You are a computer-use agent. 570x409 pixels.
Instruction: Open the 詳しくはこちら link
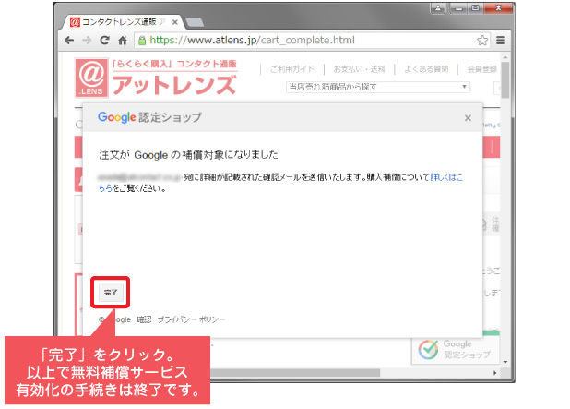pyautogui.click(x=446, y=177)
